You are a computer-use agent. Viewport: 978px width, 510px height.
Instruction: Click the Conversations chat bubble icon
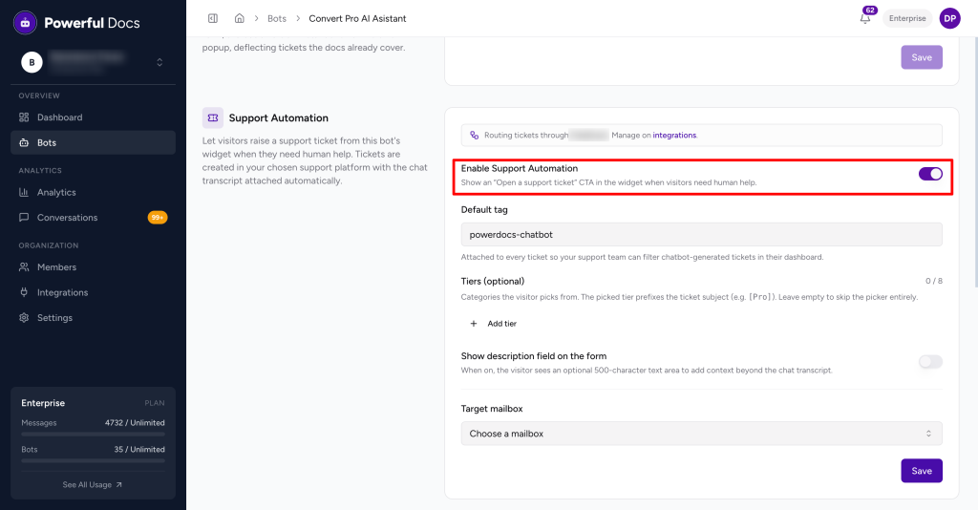pyautogui.click(x=24, y=218)
